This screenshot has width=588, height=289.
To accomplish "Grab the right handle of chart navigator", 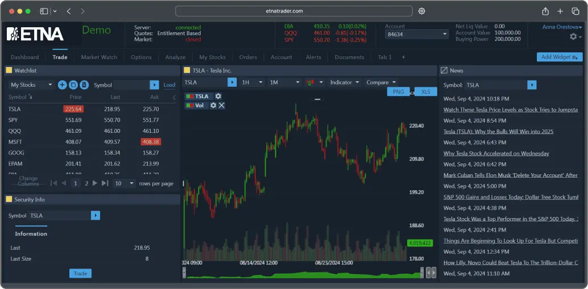I will pos(422,272).
